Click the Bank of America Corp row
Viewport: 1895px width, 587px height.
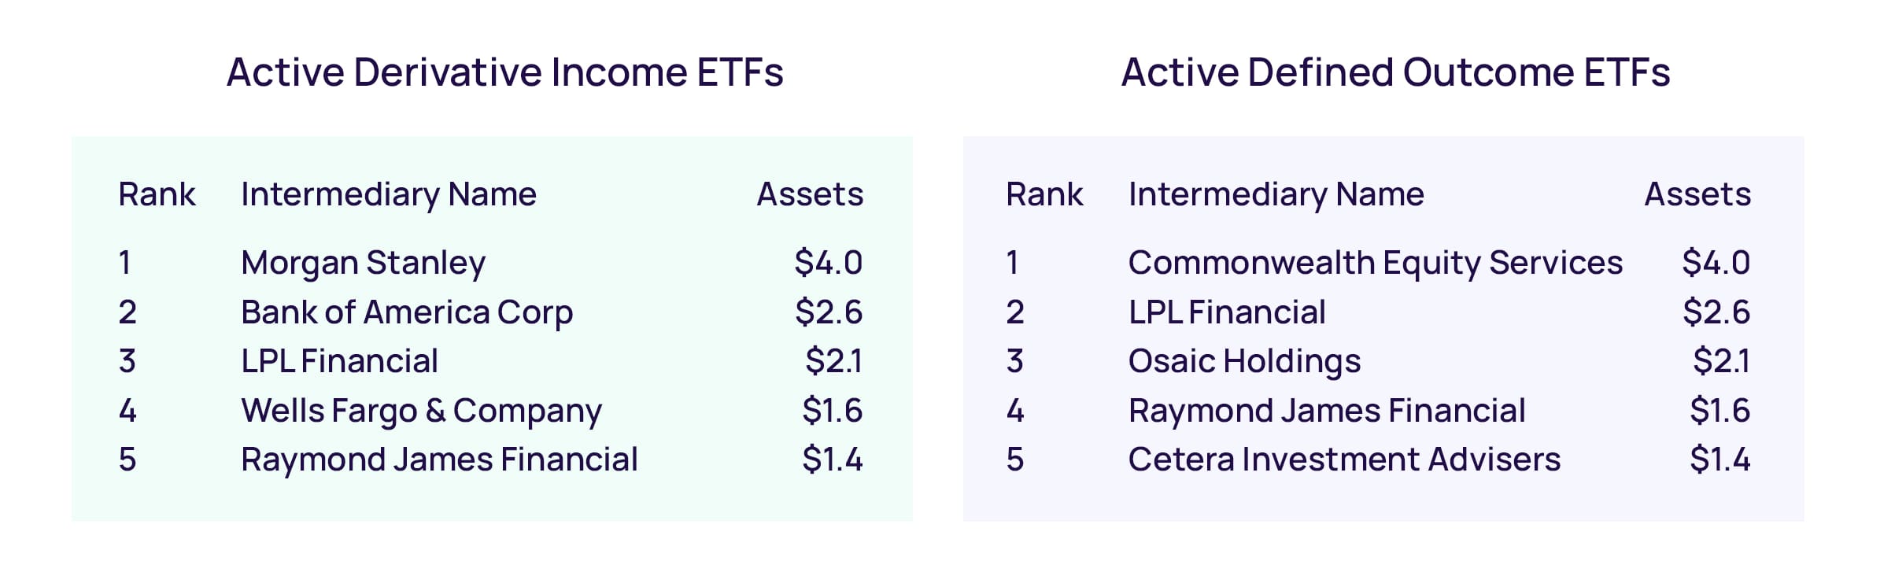[406, 312]
